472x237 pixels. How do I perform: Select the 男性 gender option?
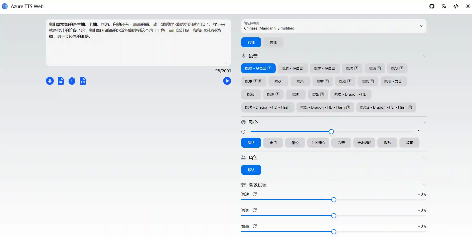(x=273, y=42)
